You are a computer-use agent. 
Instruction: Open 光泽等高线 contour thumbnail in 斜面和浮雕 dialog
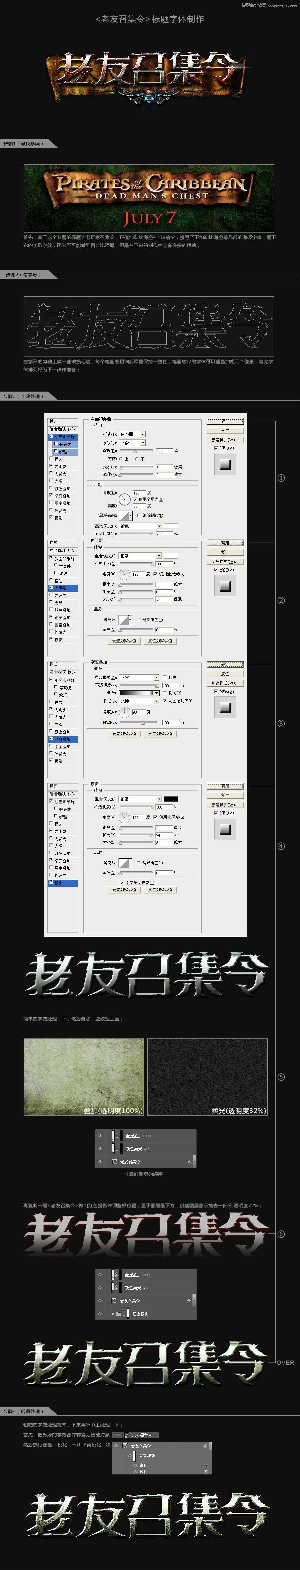125,516
